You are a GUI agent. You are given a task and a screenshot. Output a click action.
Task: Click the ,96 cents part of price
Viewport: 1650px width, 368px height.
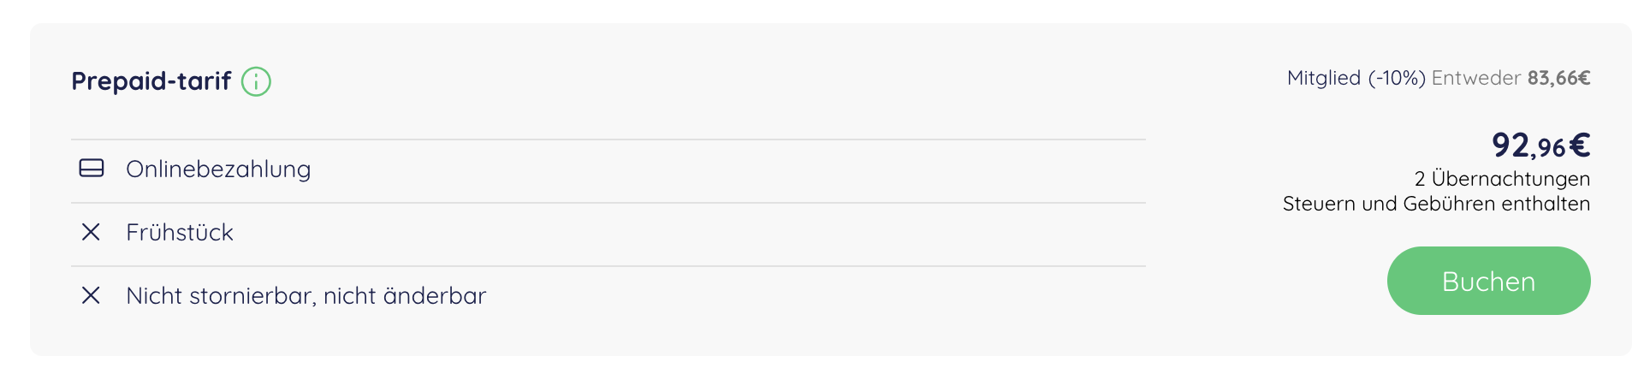1548,149
